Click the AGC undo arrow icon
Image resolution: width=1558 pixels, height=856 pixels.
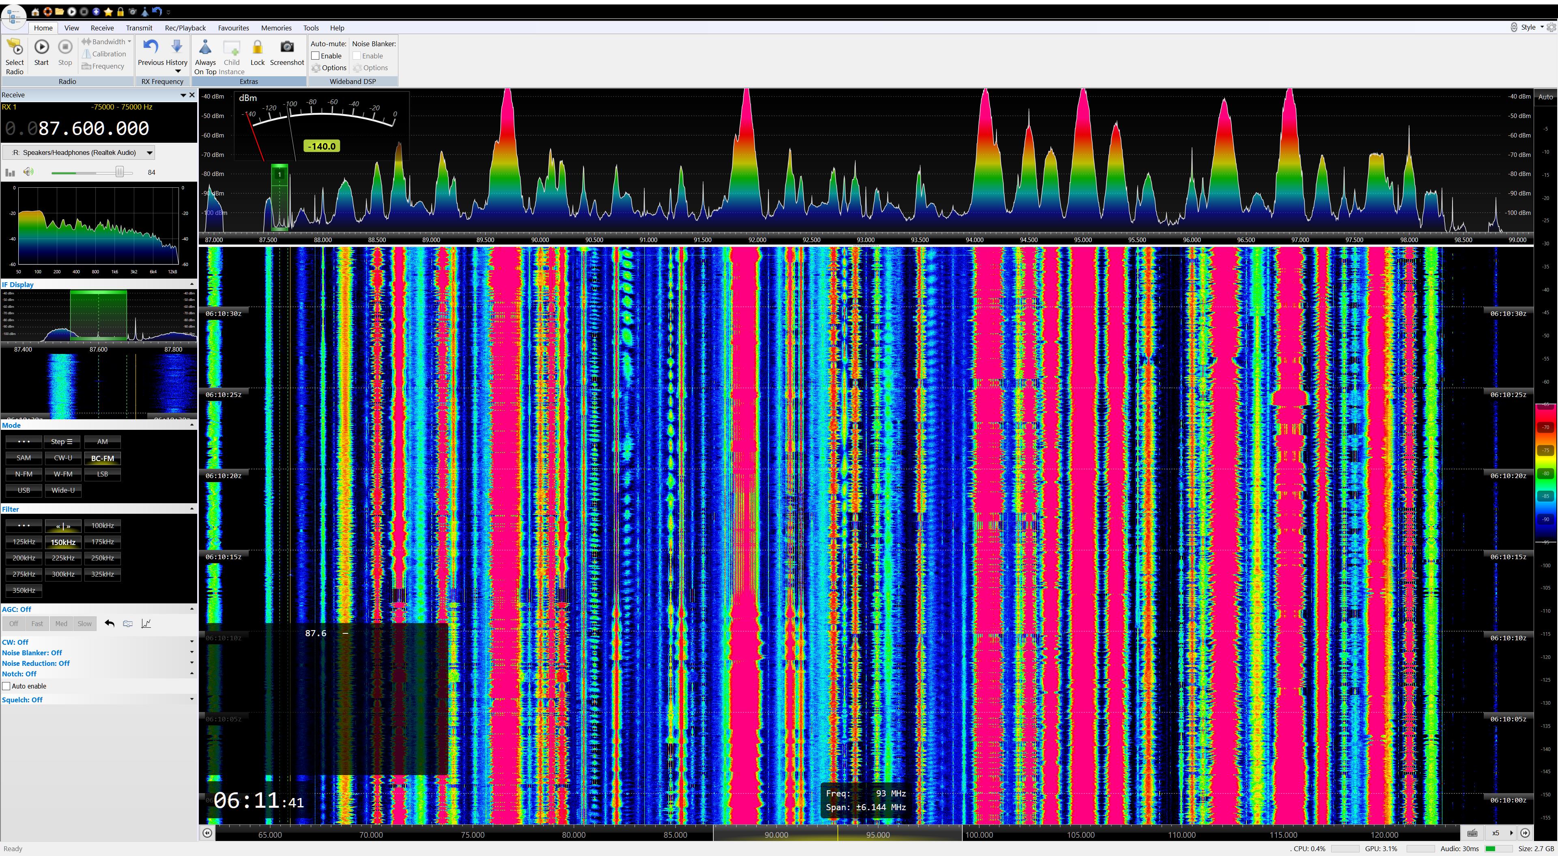pyautogui.click(x=110, y=623)
